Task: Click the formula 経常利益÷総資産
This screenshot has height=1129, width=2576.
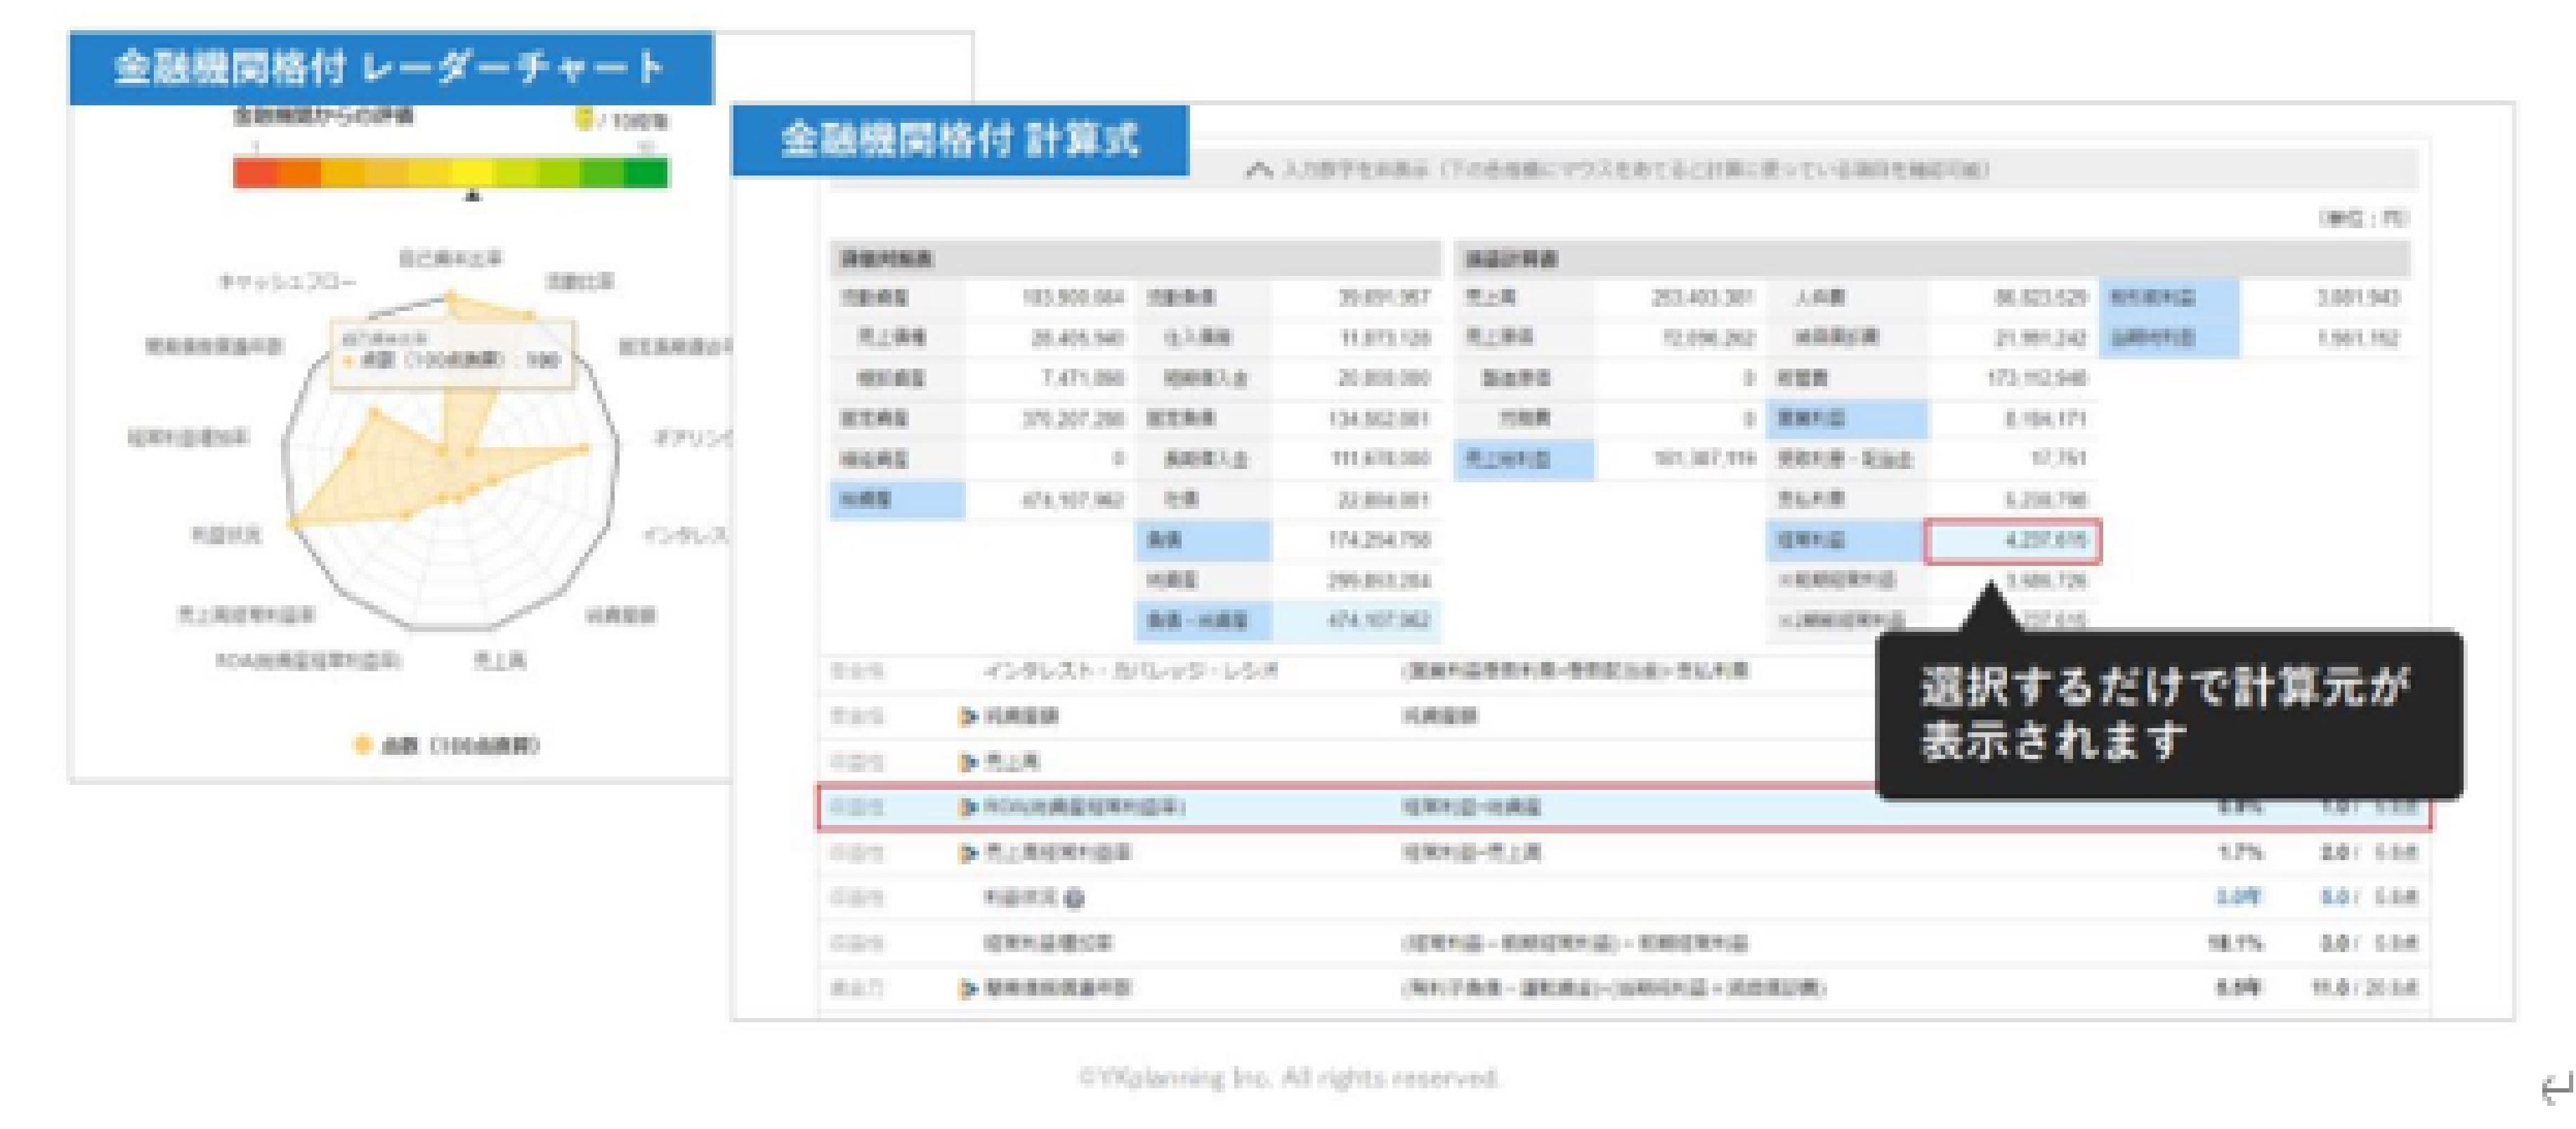Action: pyautogui.click(x=1470, y=806)
